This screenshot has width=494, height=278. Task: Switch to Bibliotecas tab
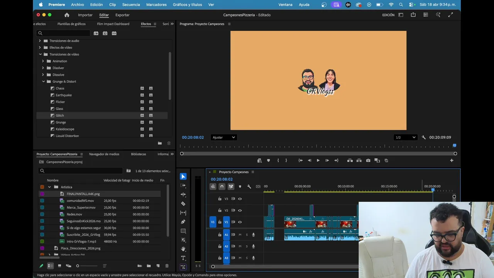[x=139, y=154]
